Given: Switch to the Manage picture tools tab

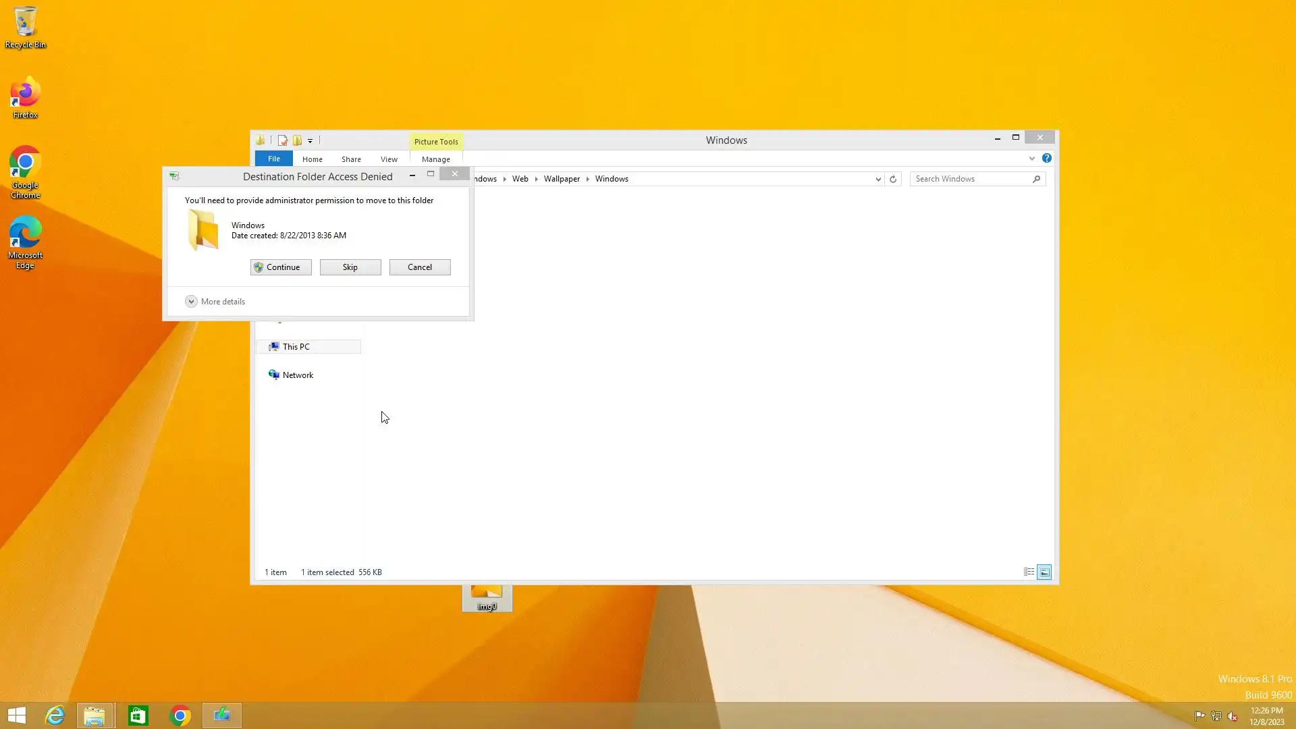Looking at the screenshot, I should tap(435, 159).
